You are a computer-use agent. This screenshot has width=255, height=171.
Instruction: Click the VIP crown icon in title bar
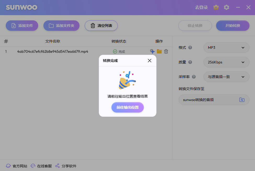coord(216,7)
